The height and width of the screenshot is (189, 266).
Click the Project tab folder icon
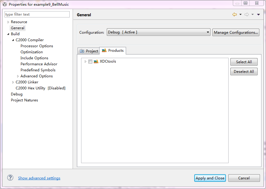(x=81, y=51)
